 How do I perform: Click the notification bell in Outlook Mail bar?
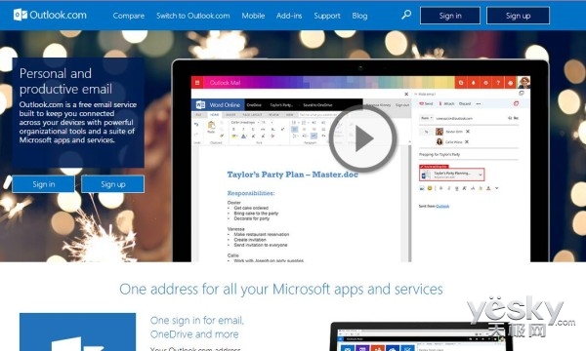pyautogui.click(x=473, y=83)
